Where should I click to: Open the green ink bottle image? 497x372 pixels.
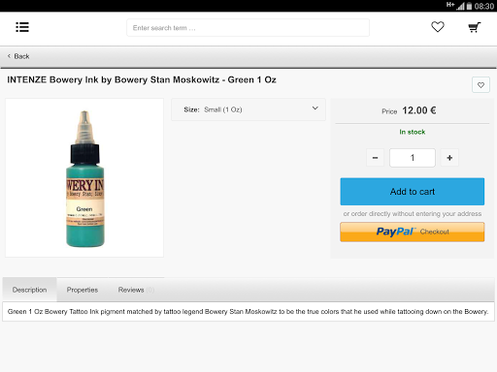[84, 178]
